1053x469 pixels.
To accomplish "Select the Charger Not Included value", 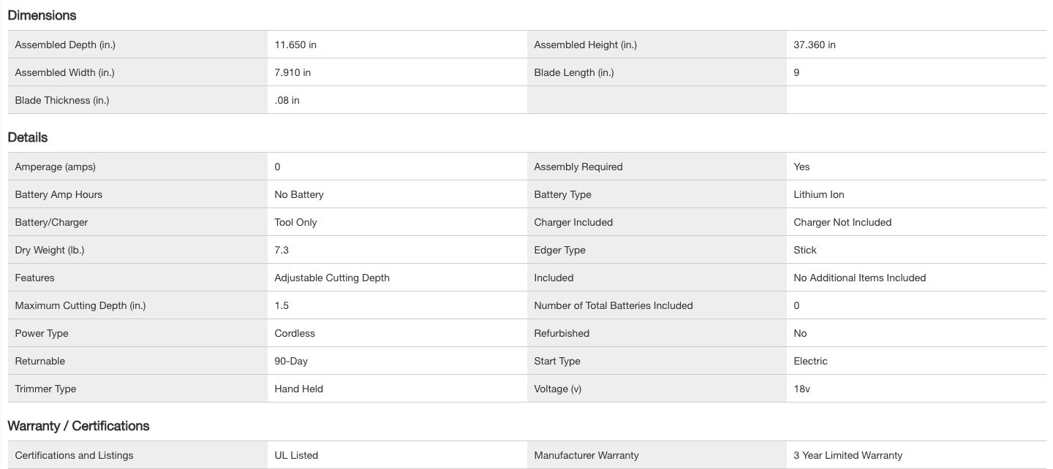I will (842, 222).
